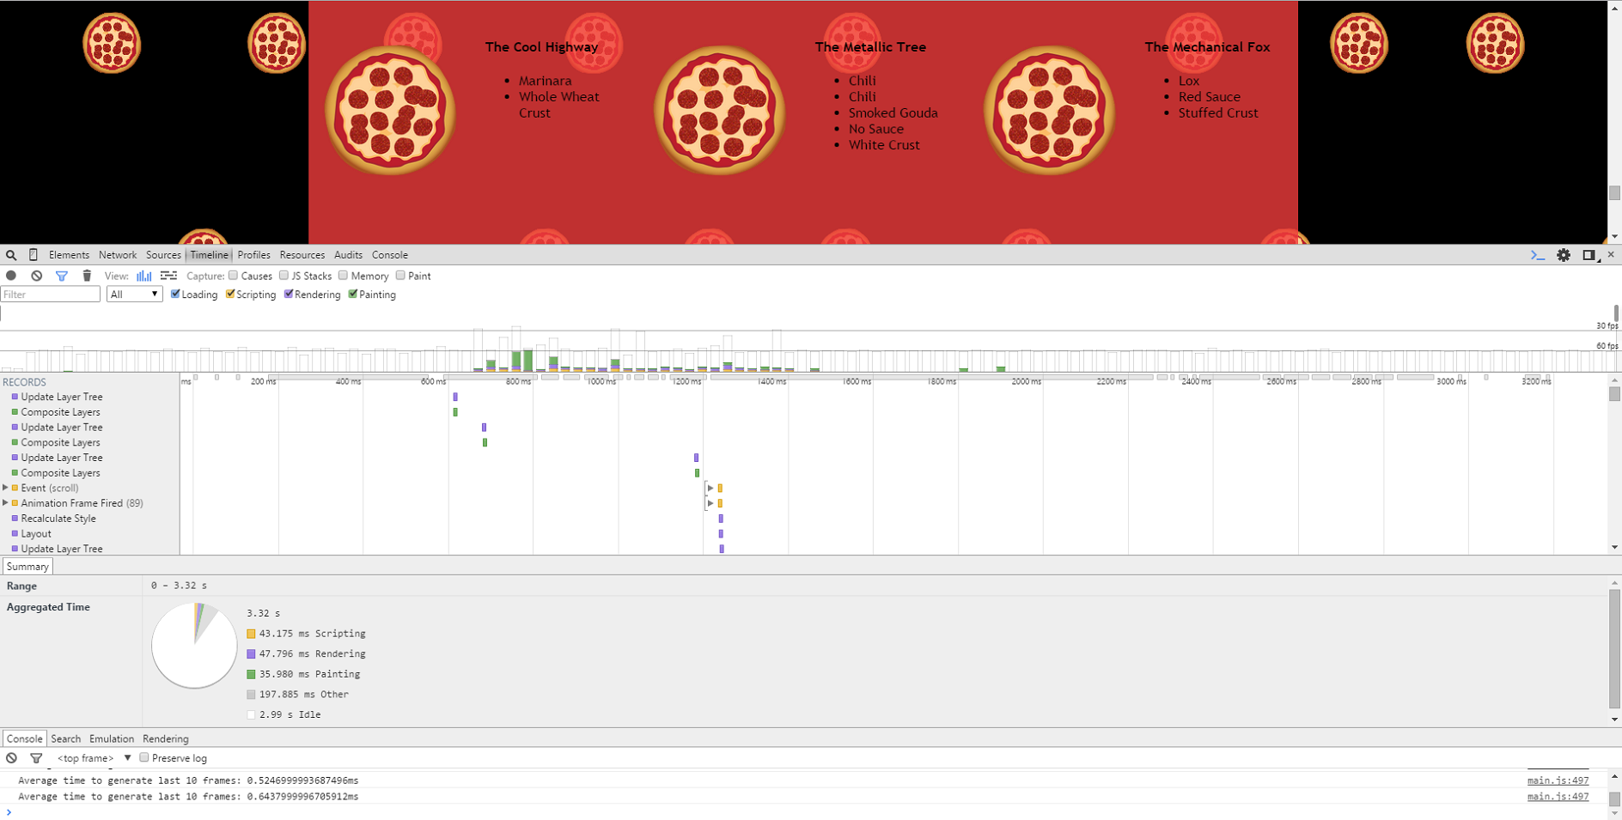1622x820 pixels.
Task: Clear the console log icon
Action: pyautogui.click(x=11, y=758)
